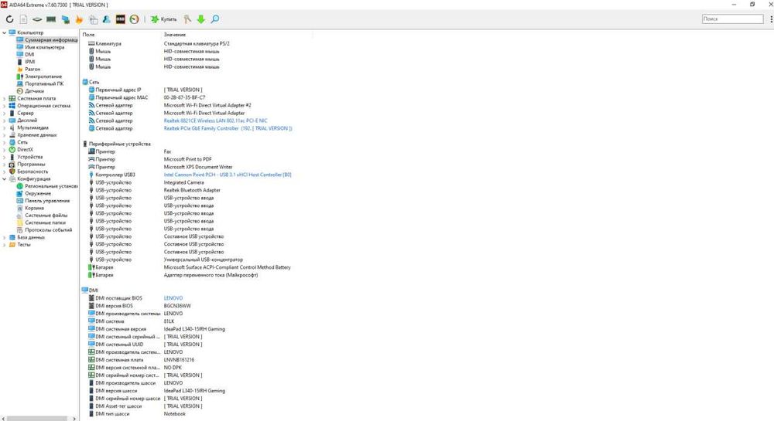
Task: Expand the Дисплей tree node
Action: click(x=5, y=121)
